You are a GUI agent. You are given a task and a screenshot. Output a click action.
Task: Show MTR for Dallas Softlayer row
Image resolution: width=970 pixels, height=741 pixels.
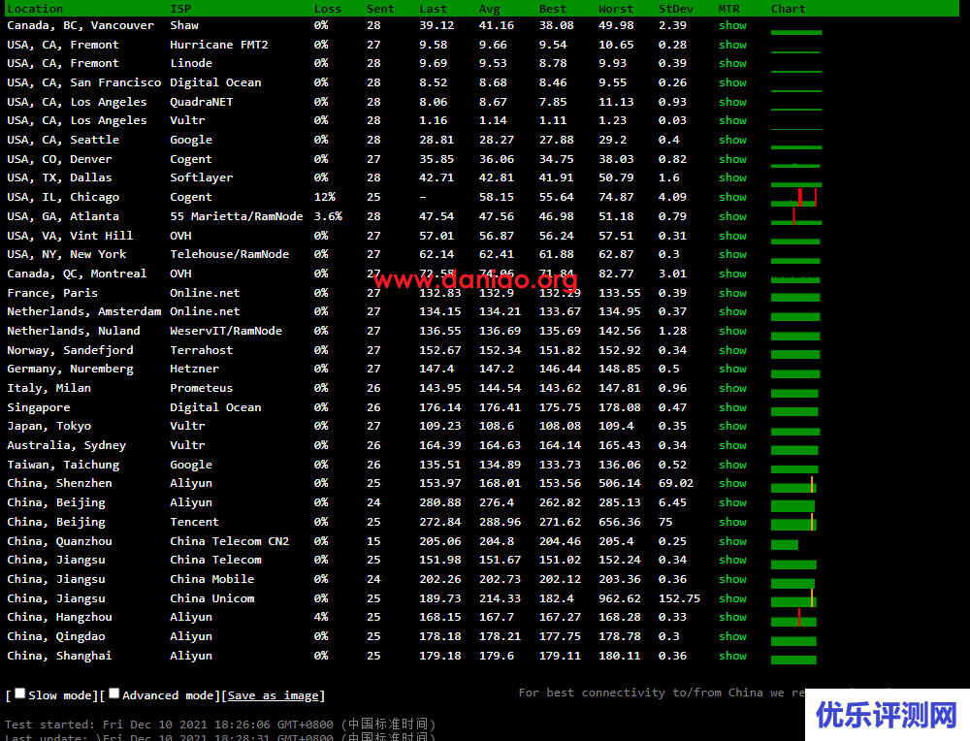732,177
